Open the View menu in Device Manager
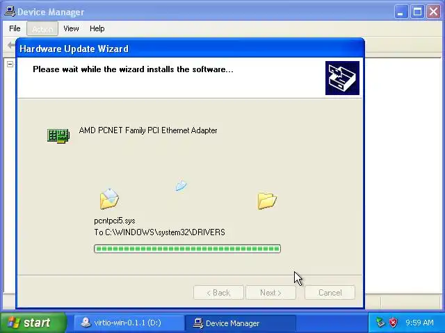 pos(71,28)
